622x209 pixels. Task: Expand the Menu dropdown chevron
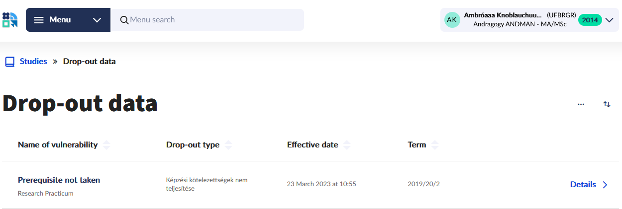[97, 20]
